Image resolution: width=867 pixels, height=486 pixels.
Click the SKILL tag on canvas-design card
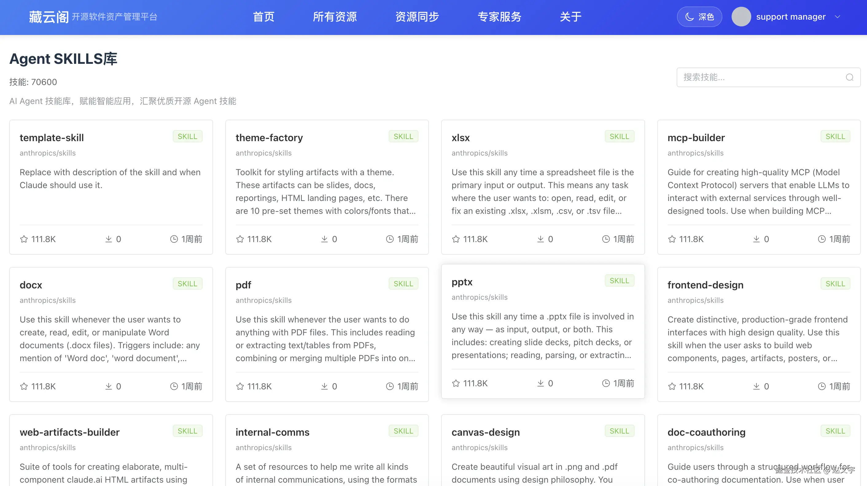619,431
